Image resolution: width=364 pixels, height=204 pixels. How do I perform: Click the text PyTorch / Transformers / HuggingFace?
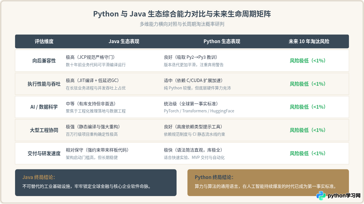199,111
